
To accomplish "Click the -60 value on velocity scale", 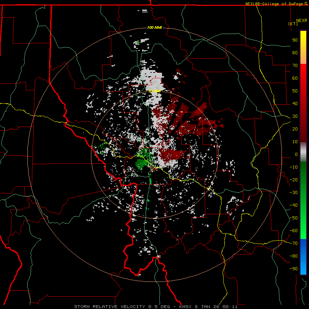I will (294, 231).
